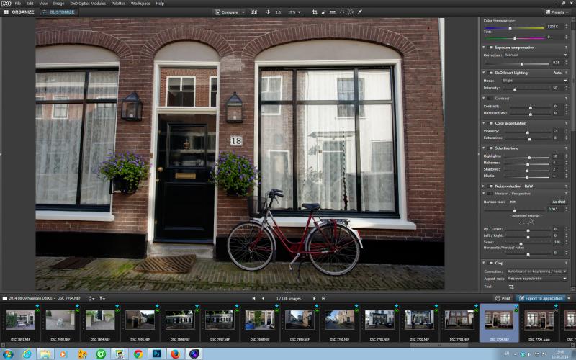Viewport: 576px width, 360px height.
Task: Toggle Noise reduction RAW on/off
Action: 490,186
